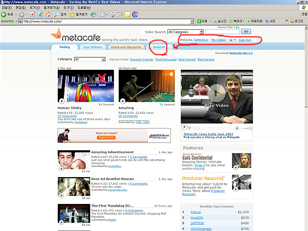Adjust the player volume slider
Image resolution: width=308 pixels, height=231 pixels.
pos(246,128)
